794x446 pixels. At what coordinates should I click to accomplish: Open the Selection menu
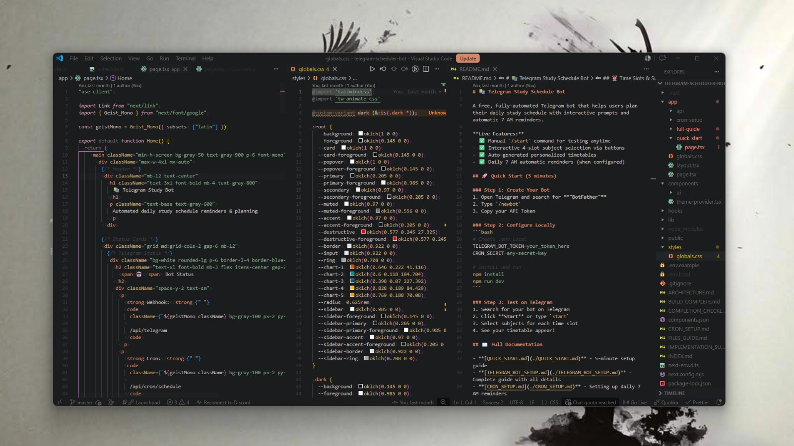pyautogui.click(x=111, y=58)
